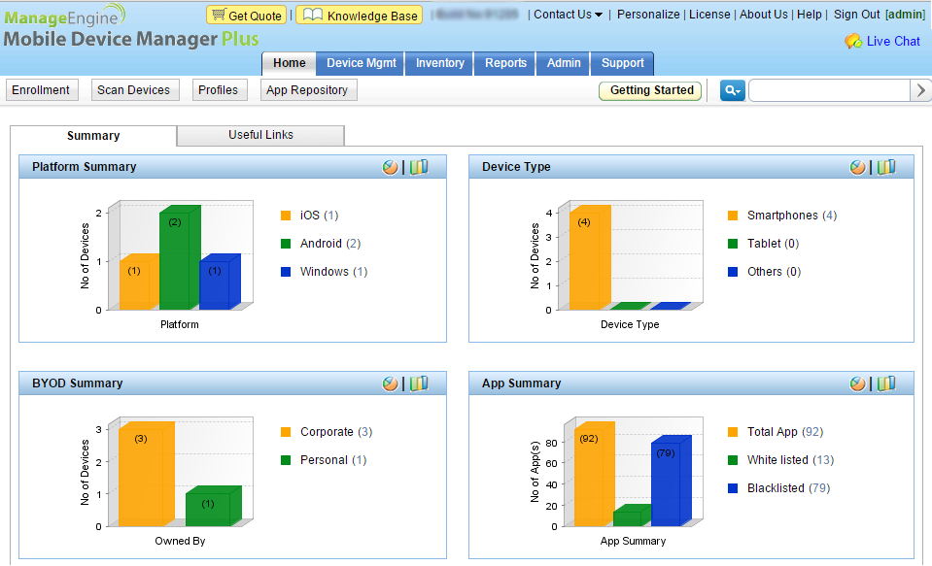The width and height of the screenshot is (932, 566).
Task: Click the green Tablet legend swatch
Action: click(733, 244)
